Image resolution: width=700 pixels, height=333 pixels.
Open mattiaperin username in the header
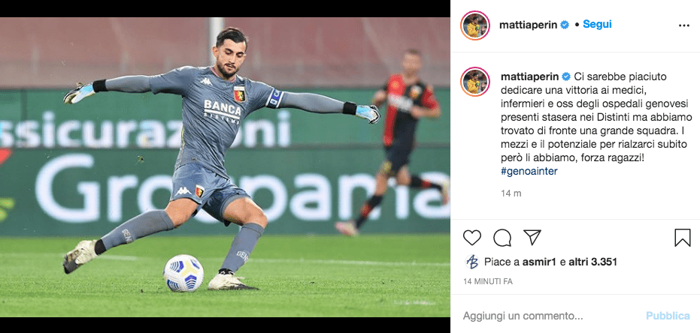pyautogui.click(x=528, y=25)
